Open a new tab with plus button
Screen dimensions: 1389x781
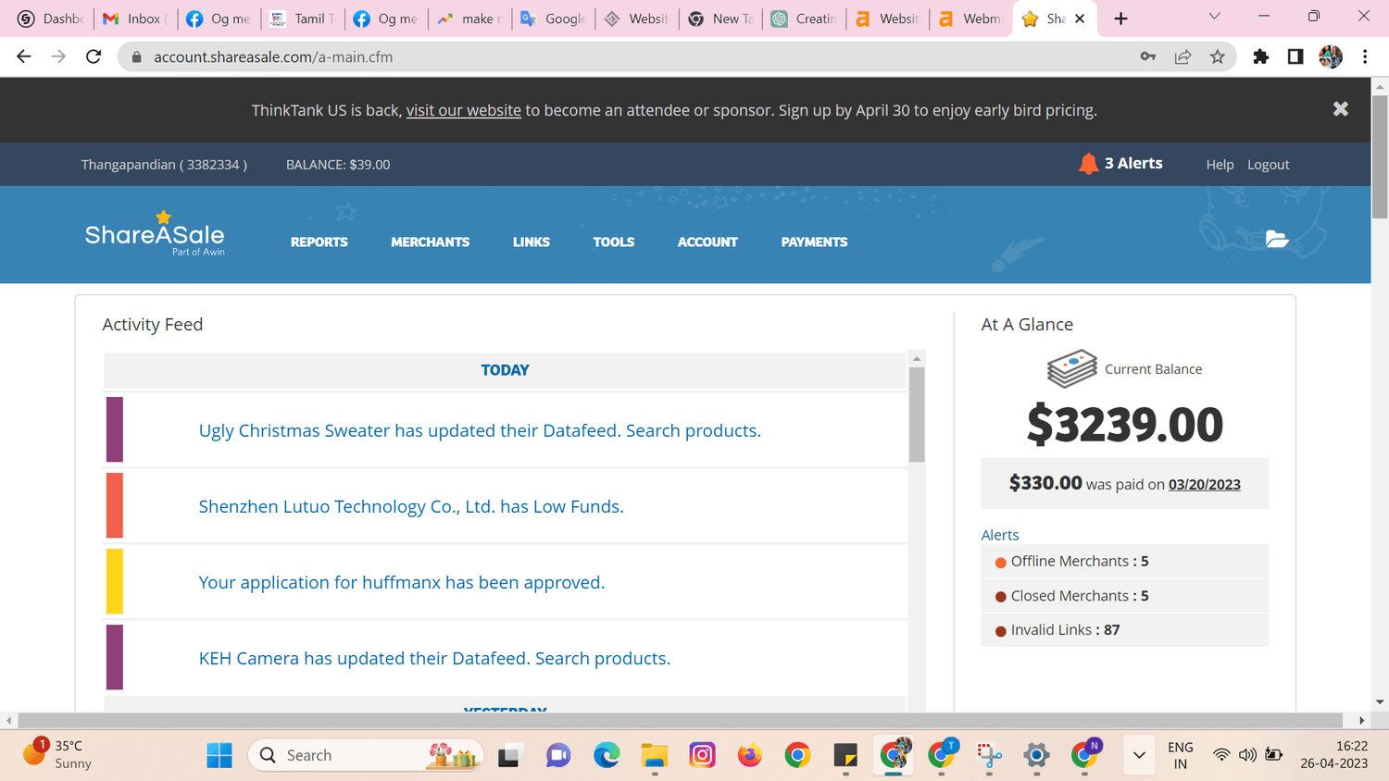[1120, 19]
